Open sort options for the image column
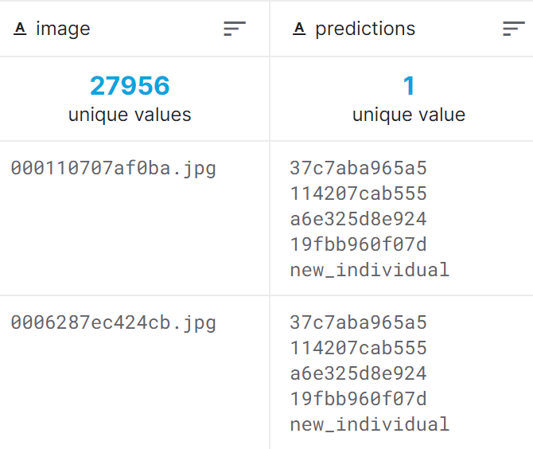The image size is (533, 449). [235, 29]
